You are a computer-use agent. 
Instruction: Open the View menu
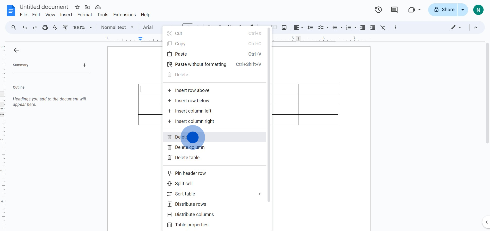50,15
